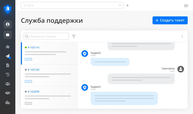Click the plus icon beside Услуги
This screenshot has width=193, height=114.
(127, 5)
